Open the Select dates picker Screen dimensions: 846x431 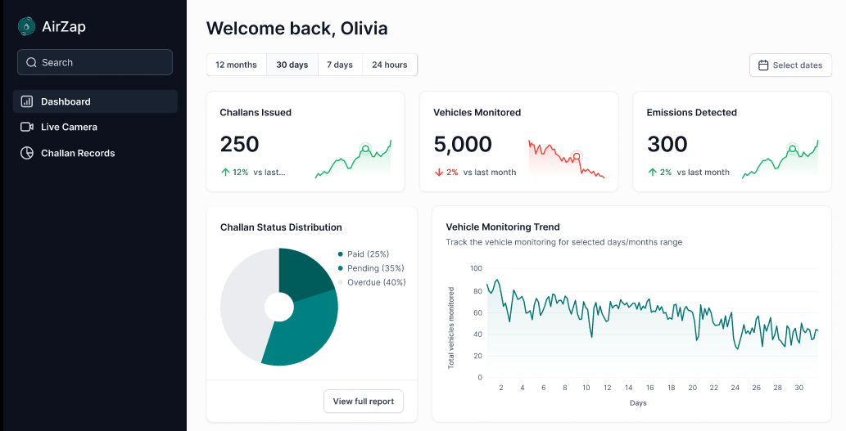tap(790, 65)
